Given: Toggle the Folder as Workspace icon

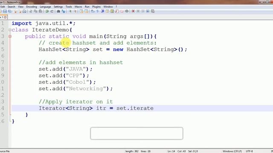Looking at the screenshot, I should 122,11.
